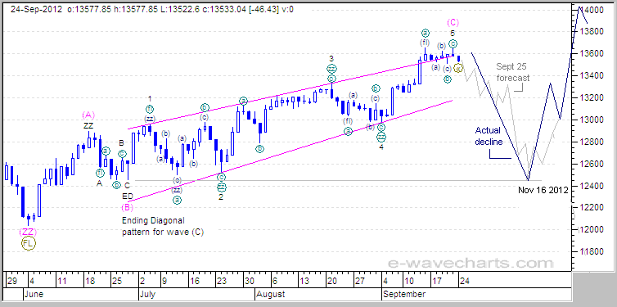
Task: Click the 24 date label in September
Action: pyautogui.click(x=464, y=282)
